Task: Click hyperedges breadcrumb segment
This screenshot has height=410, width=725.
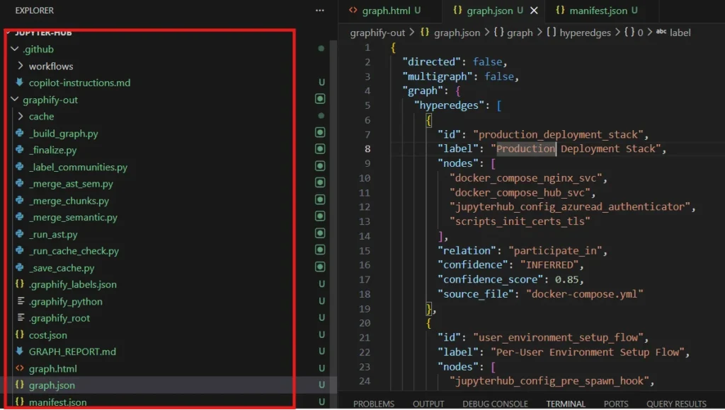Action: [585, 33]
